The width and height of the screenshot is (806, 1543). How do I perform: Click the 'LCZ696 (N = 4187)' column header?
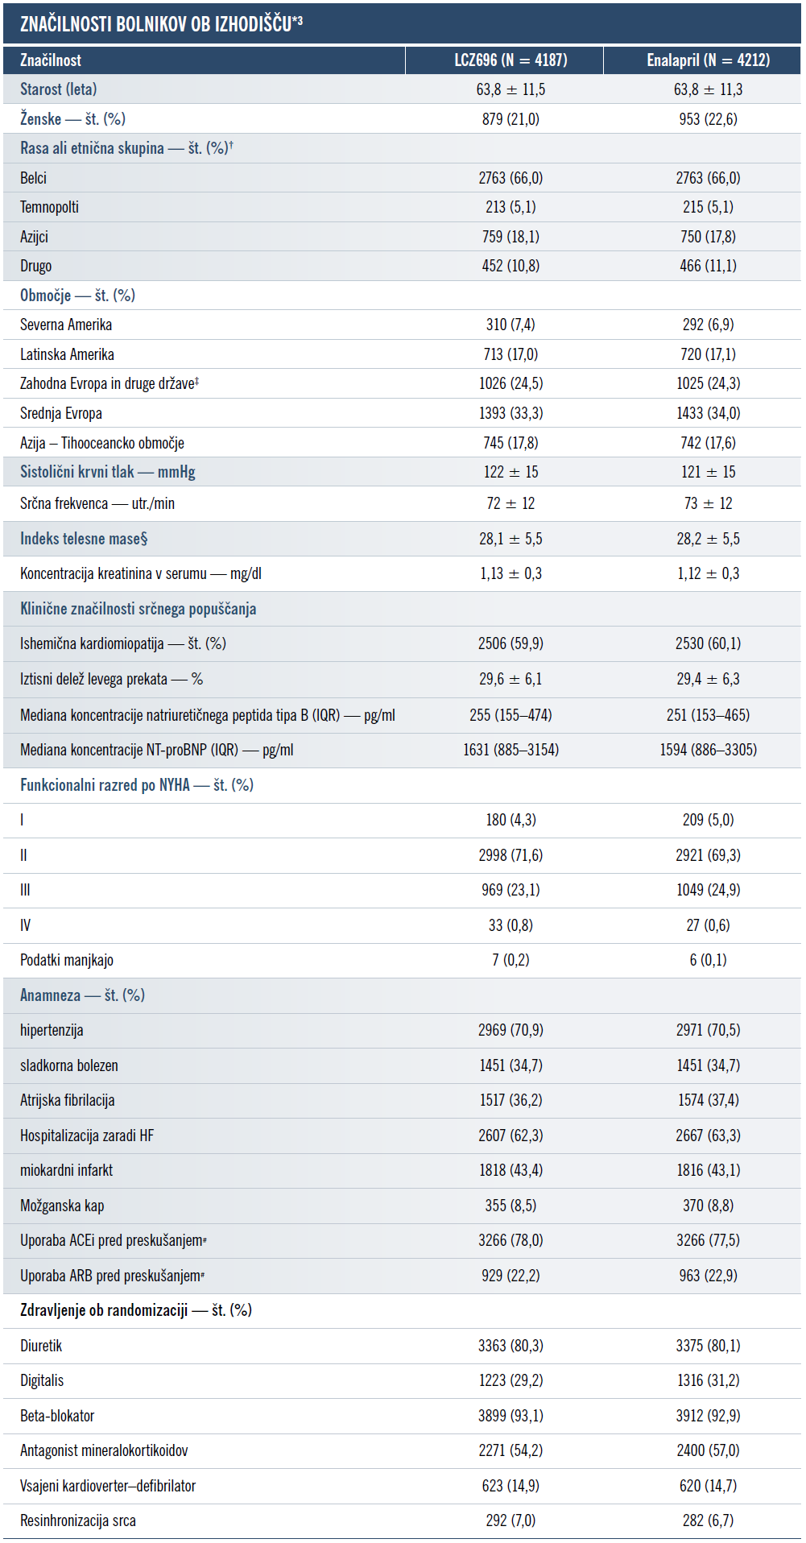point(510,60)
